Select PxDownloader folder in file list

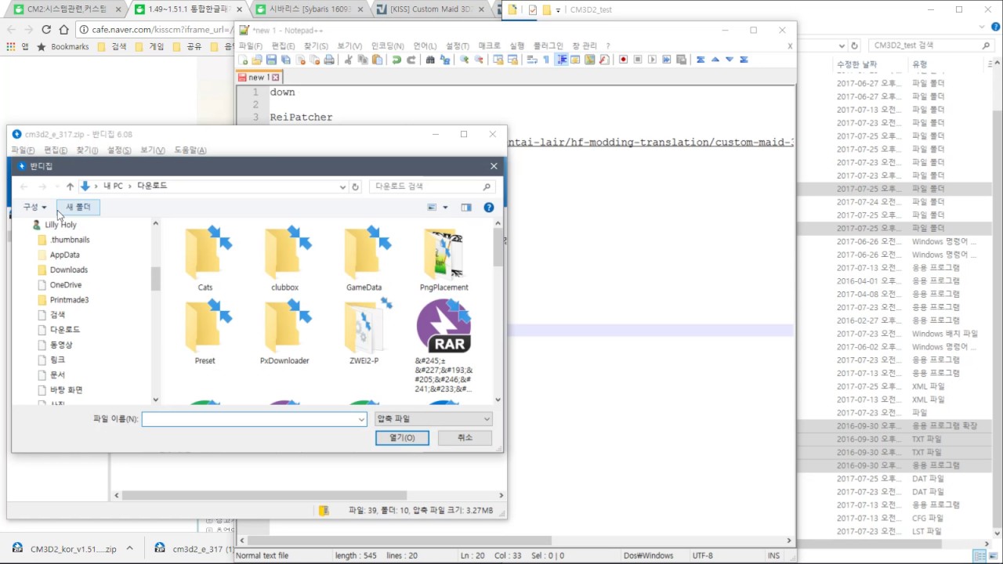coord(284,332)
